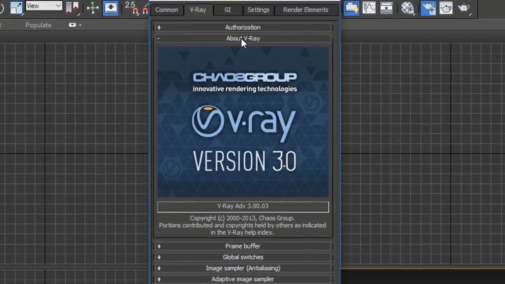Expand the Image sampler (Antialiasing) rollout
Viewport: 505px width, 284px height.
pyautogui.click(x=243, y=268)
